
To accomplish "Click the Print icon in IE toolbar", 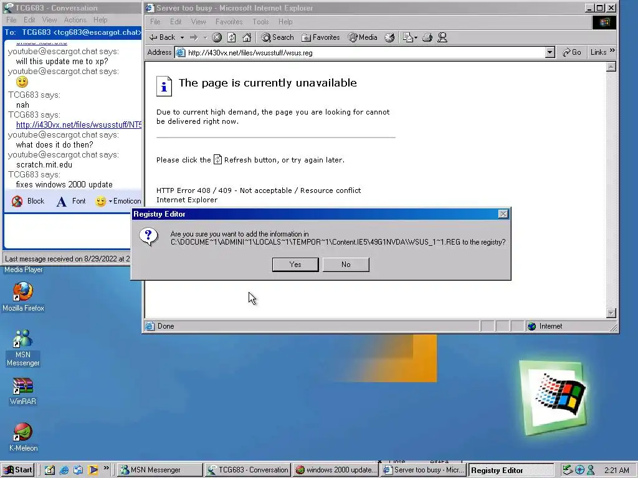I will [427, 37].
